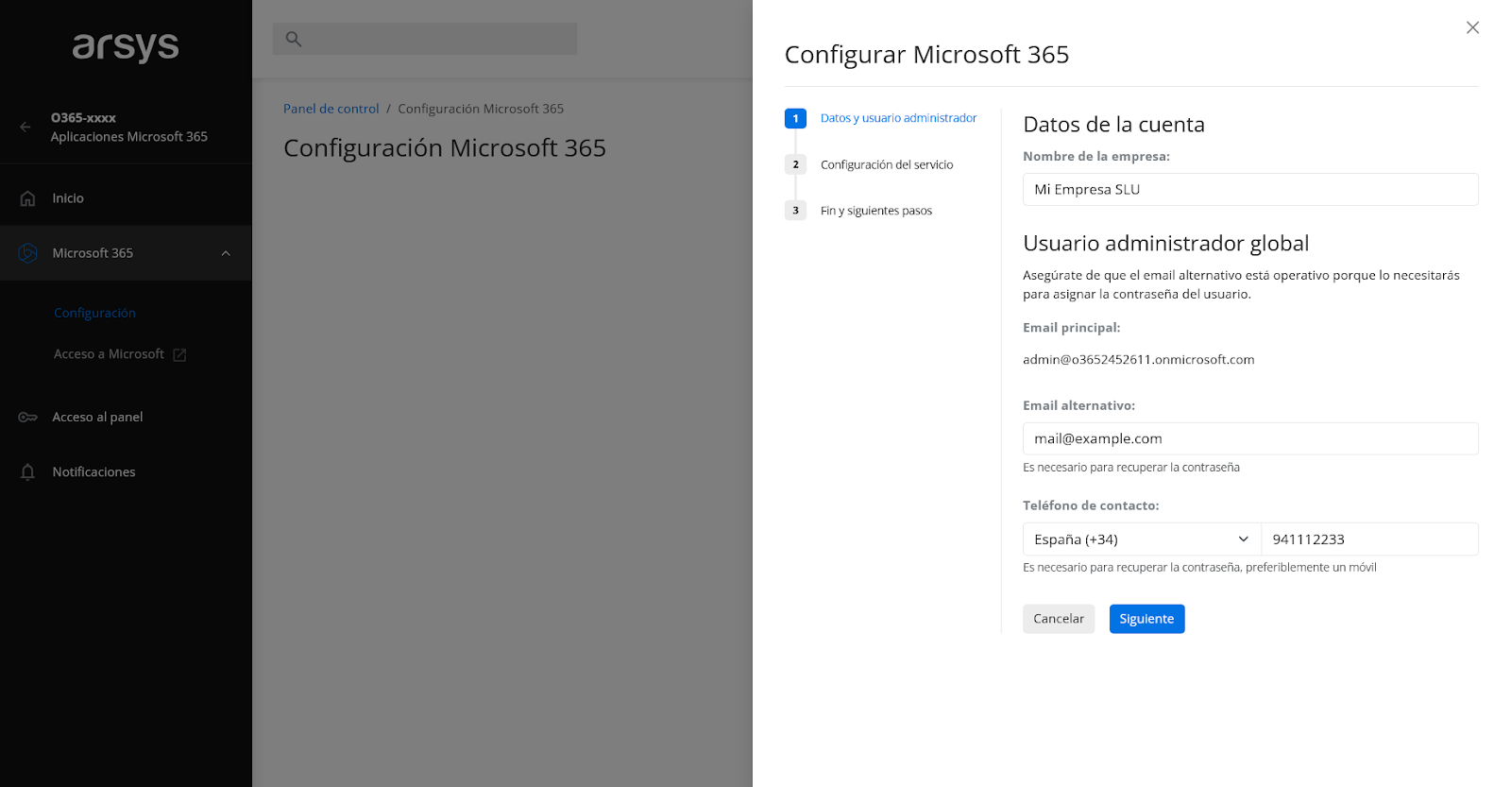Click the Cancelar button
Image resolution: width=1511 pixels, height=787 pixels.
(1059, 619)
